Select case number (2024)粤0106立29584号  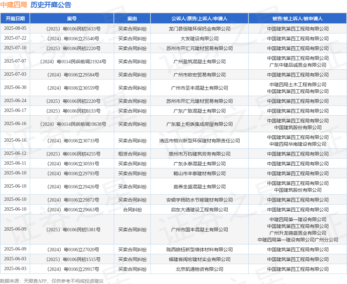73,75
